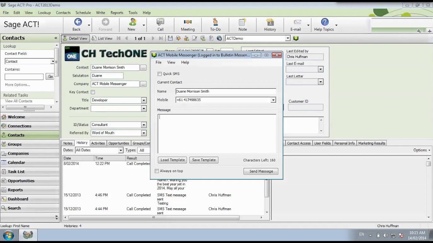Screen dimensions: 433x243
Task: Collapse the Contacts sidebar with double-chevron
Action: (56, 38)
